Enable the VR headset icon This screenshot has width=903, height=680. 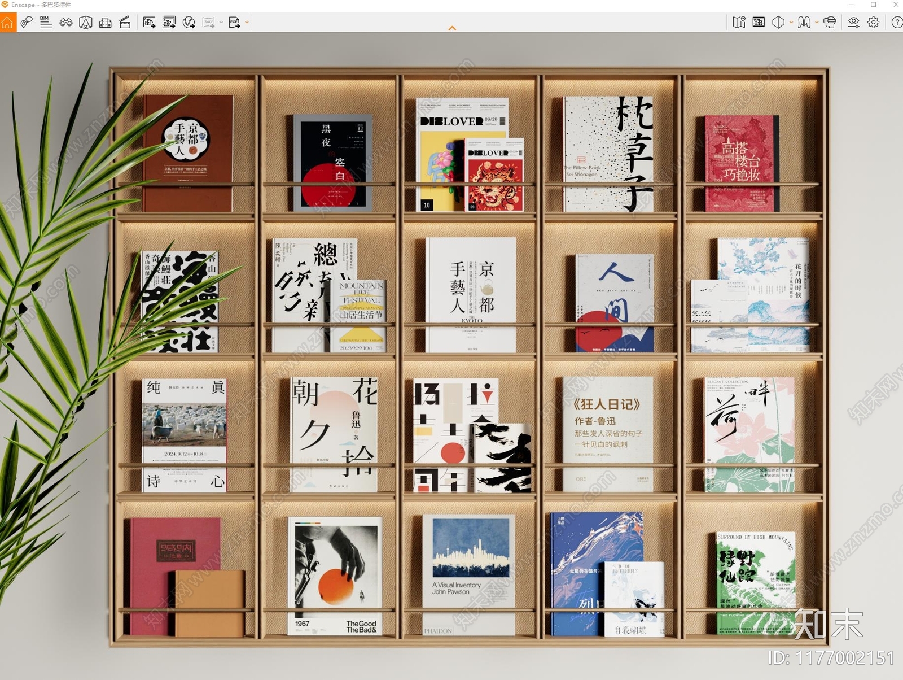click(x=830, y=23)
